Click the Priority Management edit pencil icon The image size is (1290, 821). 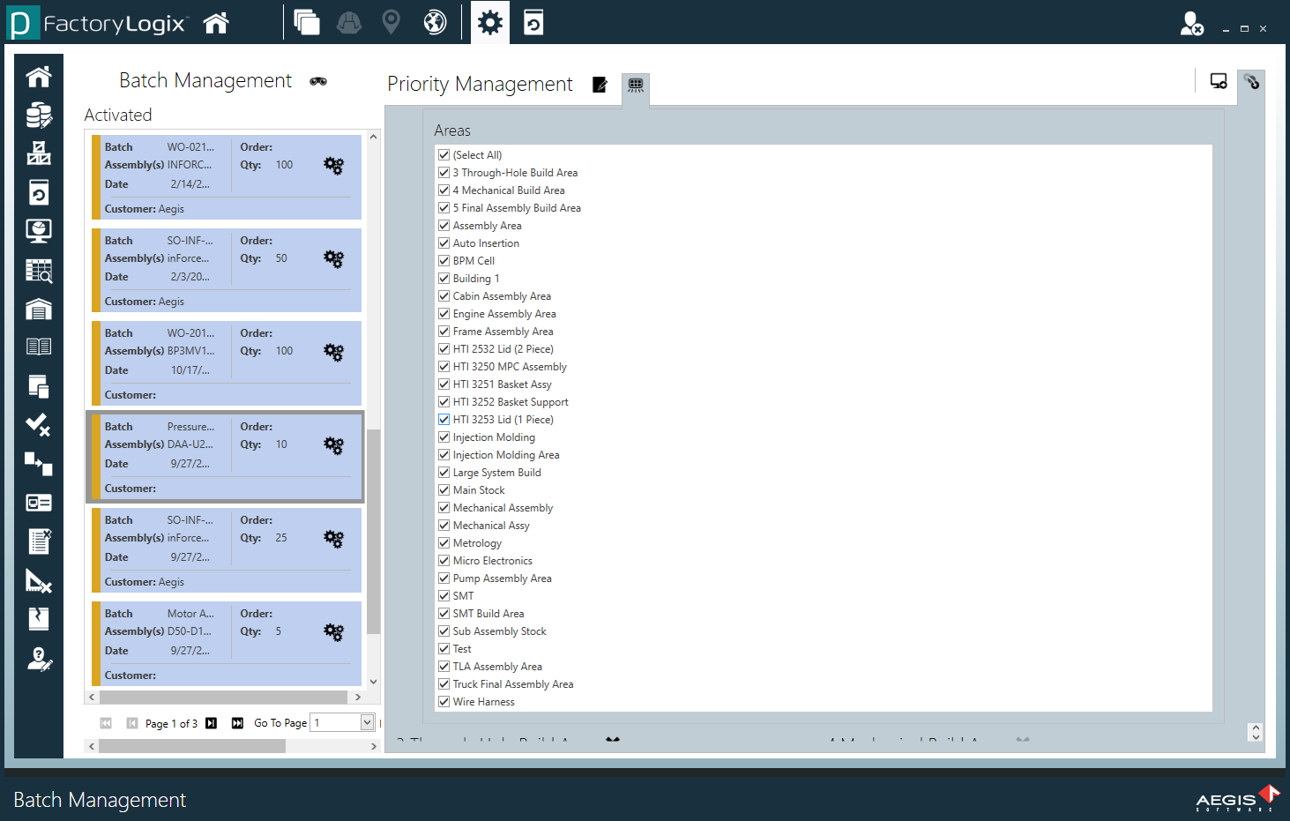point(600,85)
